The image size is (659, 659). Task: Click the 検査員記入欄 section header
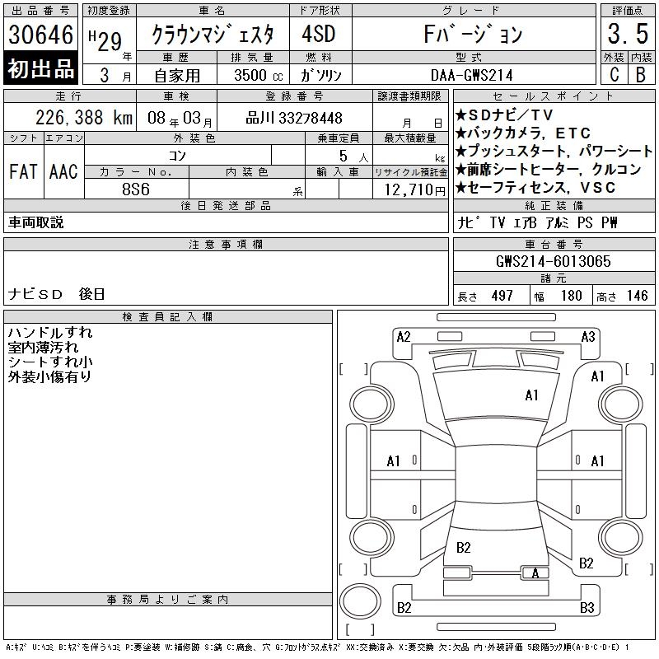point(168,317)
